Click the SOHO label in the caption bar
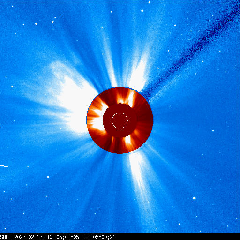 (x=6, y=237)
